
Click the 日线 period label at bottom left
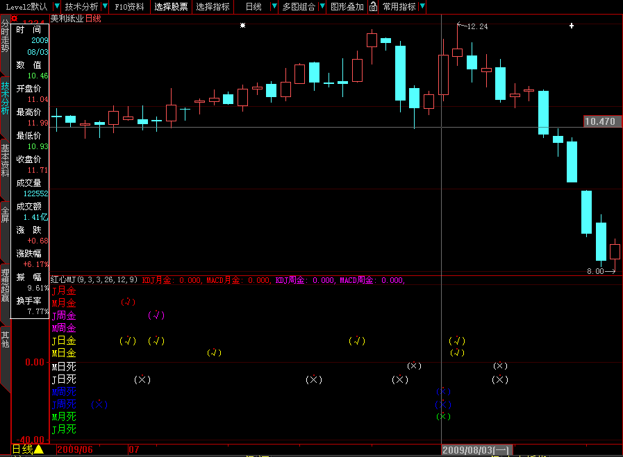22,449
